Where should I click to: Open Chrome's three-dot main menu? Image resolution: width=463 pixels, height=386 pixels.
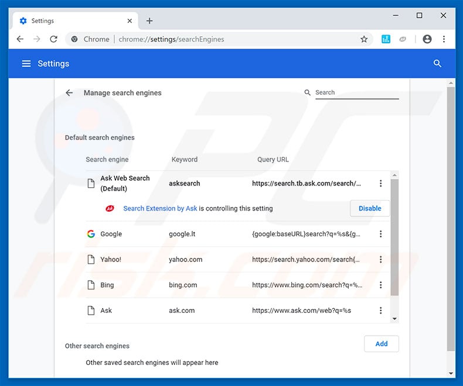(444, 39)
